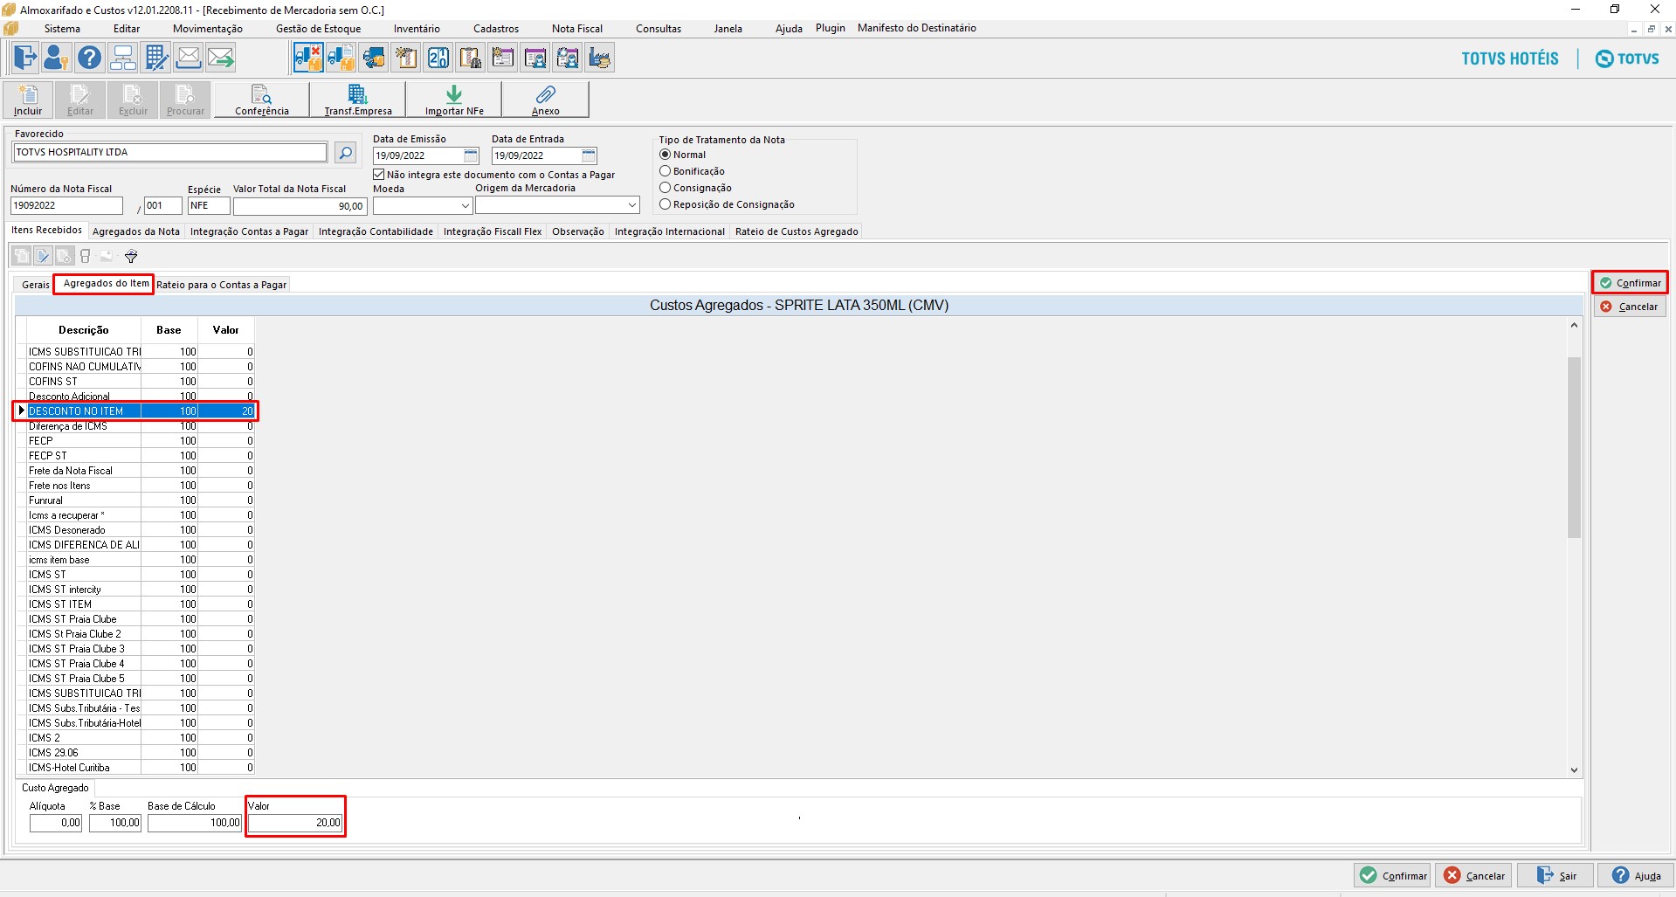Viewport: 1676px width, 897px height.
Task: Uncheck Não integra este documento com Contas a Pagar
Action: click(x=377, y=174)
